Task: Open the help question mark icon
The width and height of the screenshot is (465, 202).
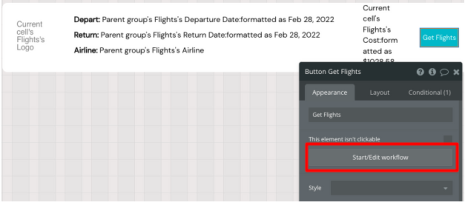Action: pyautogui.click(x=420, y=72)
